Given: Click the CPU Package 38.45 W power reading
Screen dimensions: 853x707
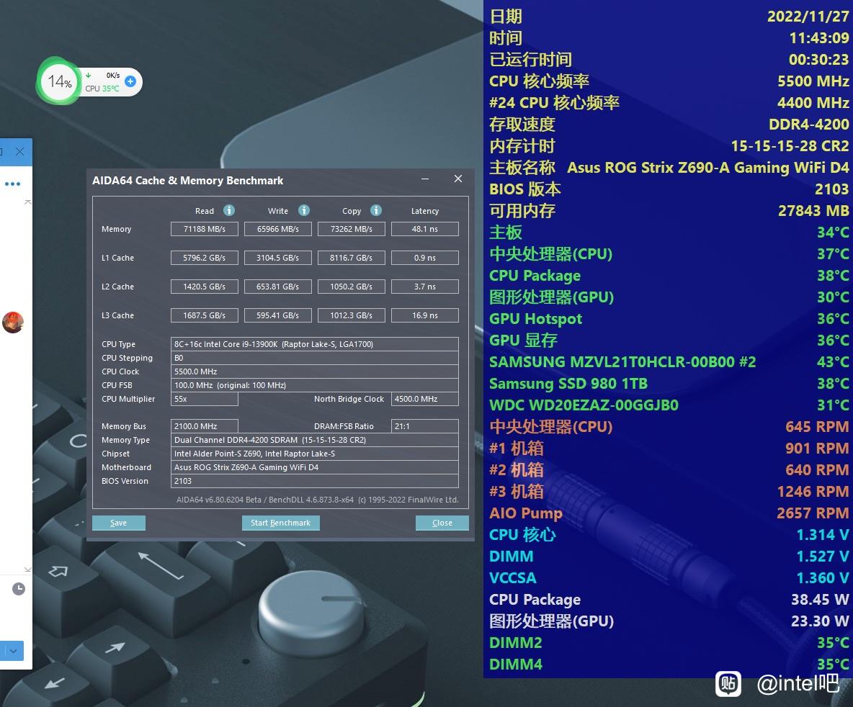Looking at the screenshot, I should [x=820, y=599].
